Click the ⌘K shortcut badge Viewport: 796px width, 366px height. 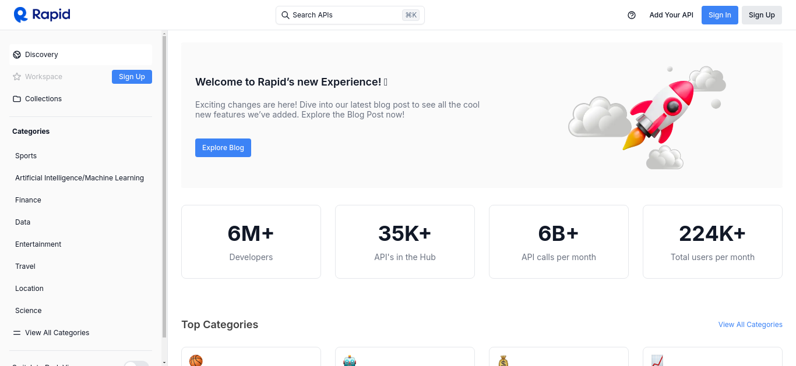[411, 15]
